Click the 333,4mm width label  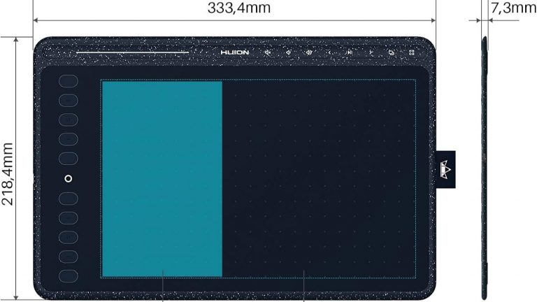tap(239, 8)
